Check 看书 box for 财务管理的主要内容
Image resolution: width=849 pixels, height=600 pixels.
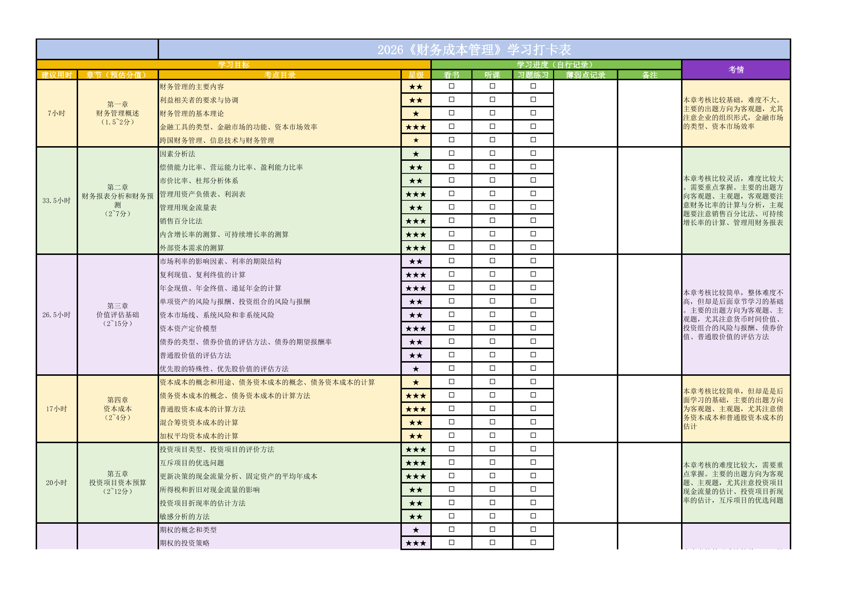pyautogui.click(x=451, y=86)
